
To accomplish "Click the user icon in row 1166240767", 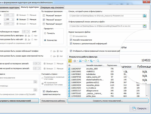I will tap(69, 69).
